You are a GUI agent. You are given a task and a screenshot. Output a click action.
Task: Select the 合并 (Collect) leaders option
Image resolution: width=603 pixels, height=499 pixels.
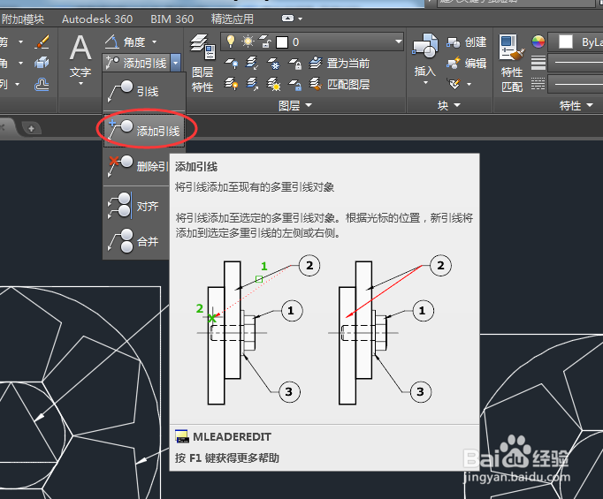pyautogui.click(x=136, y=241)
